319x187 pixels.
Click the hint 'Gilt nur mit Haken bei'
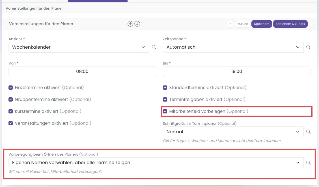click(55, 172)
